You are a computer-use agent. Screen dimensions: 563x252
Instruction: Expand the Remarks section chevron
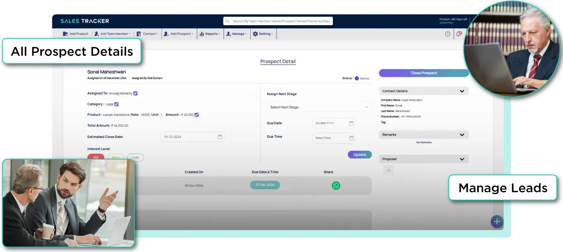[462, 135]
